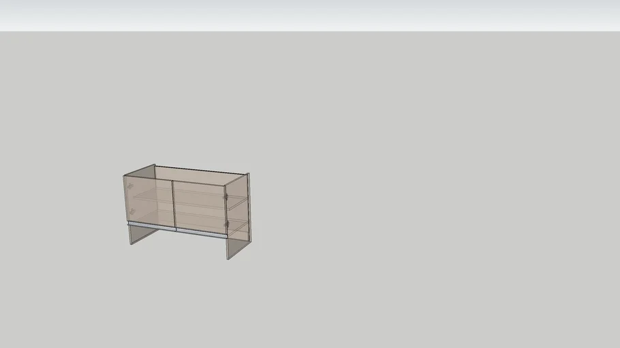This screenshot has width=620, height=348.
Task: Click the upper hinge on the right door
Action: point(227,196)
